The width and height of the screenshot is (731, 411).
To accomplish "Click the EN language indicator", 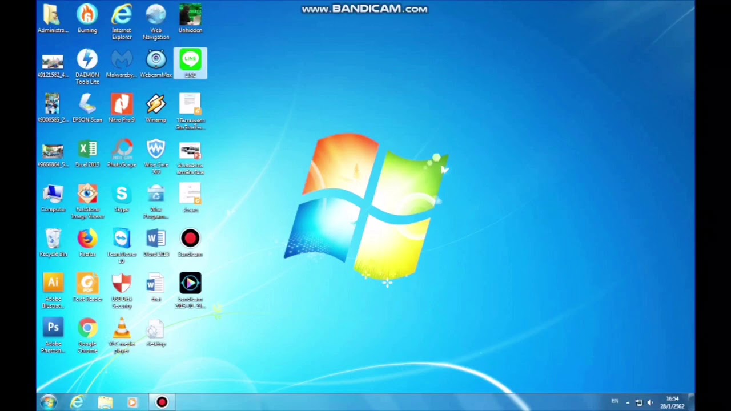I will point(614,401).
